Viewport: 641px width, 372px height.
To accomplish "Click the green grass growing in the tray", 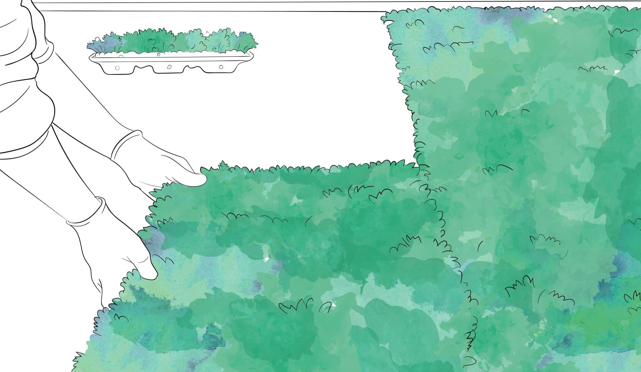I will click(x=175, y=41).
